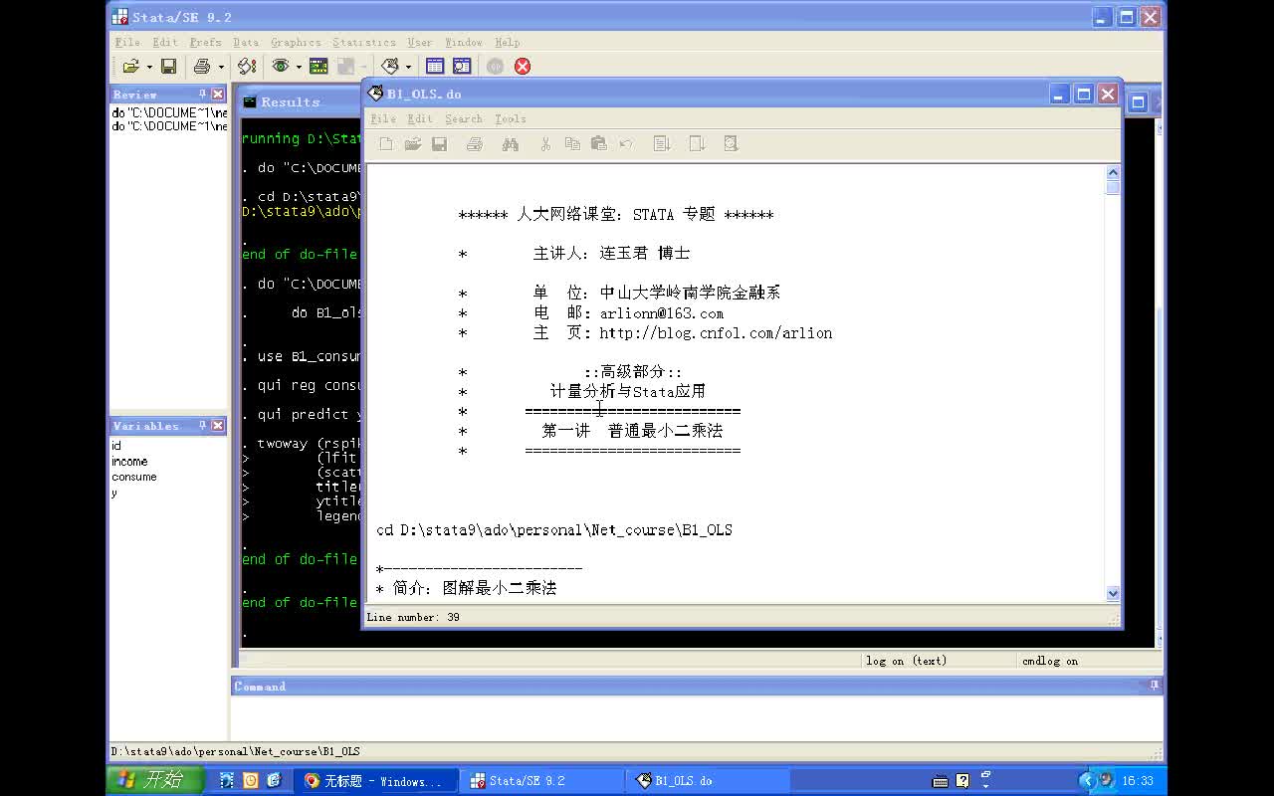Click the Do current file icon in editor
1274x796 pixels.
click(662, 144)
